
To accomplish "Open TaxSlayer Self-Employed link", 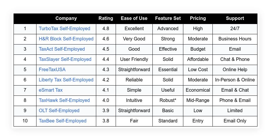I will (x=65, y=59).
